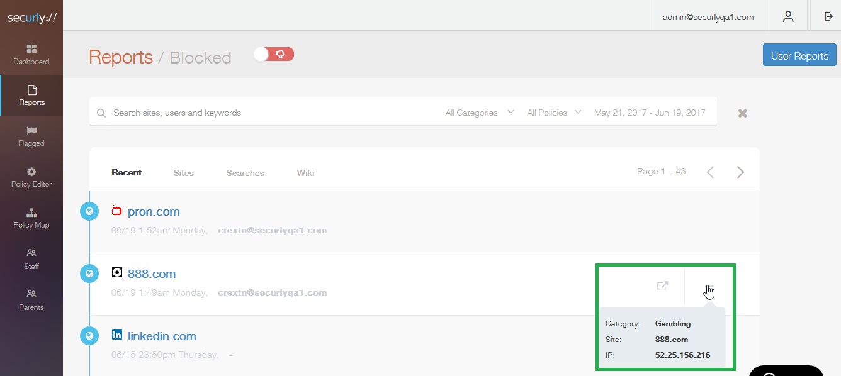Click the globe marker beside linkedin.com
This screenshot has height=376, width=841.
pos(89,336)
